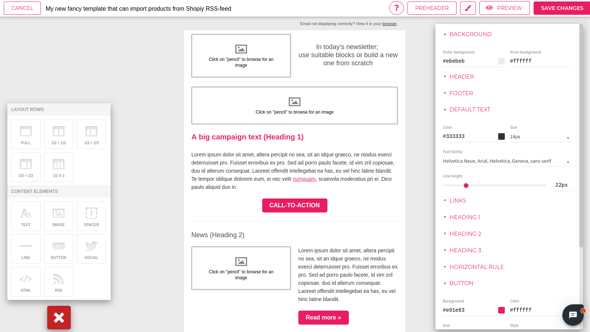
Task: Close the elements panel with red X
Action: tap(59, 318)
